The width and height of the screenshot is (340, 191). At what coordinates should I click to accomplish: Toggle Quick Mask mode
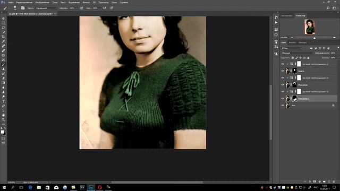coord(3,138)
